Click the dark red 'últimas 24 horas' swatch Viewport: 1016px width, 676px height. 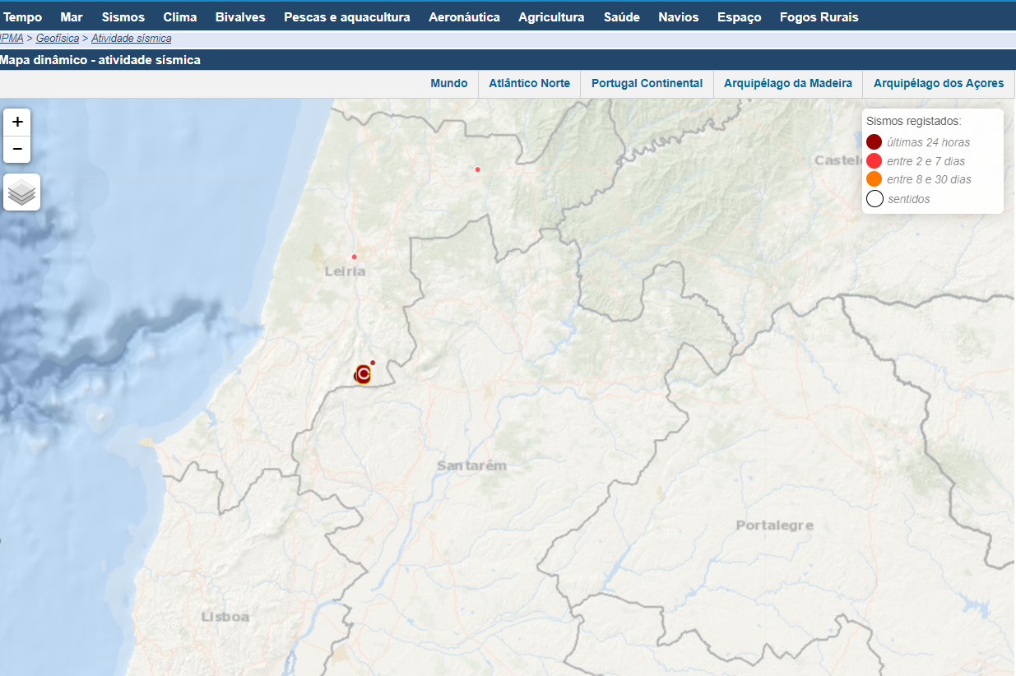[875, 142]
